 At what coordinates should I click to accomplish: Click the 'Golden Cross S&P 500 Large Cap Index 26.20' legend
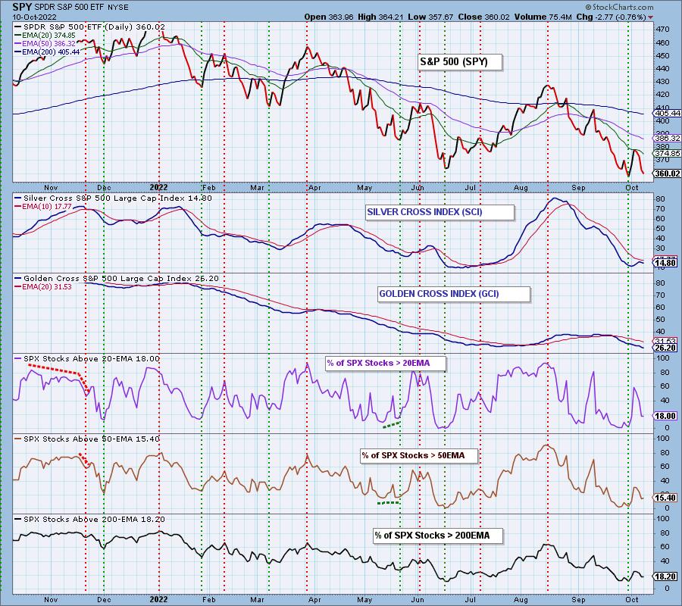tap(117, 279)
